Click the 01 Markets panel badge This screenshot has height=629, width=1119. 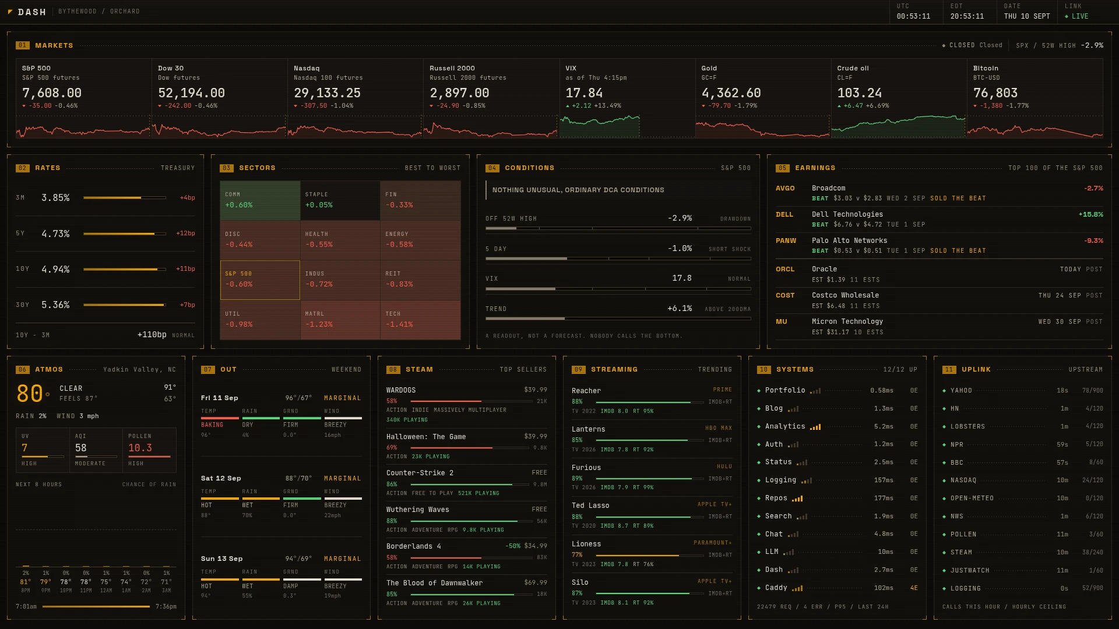(x=22, y=45)
